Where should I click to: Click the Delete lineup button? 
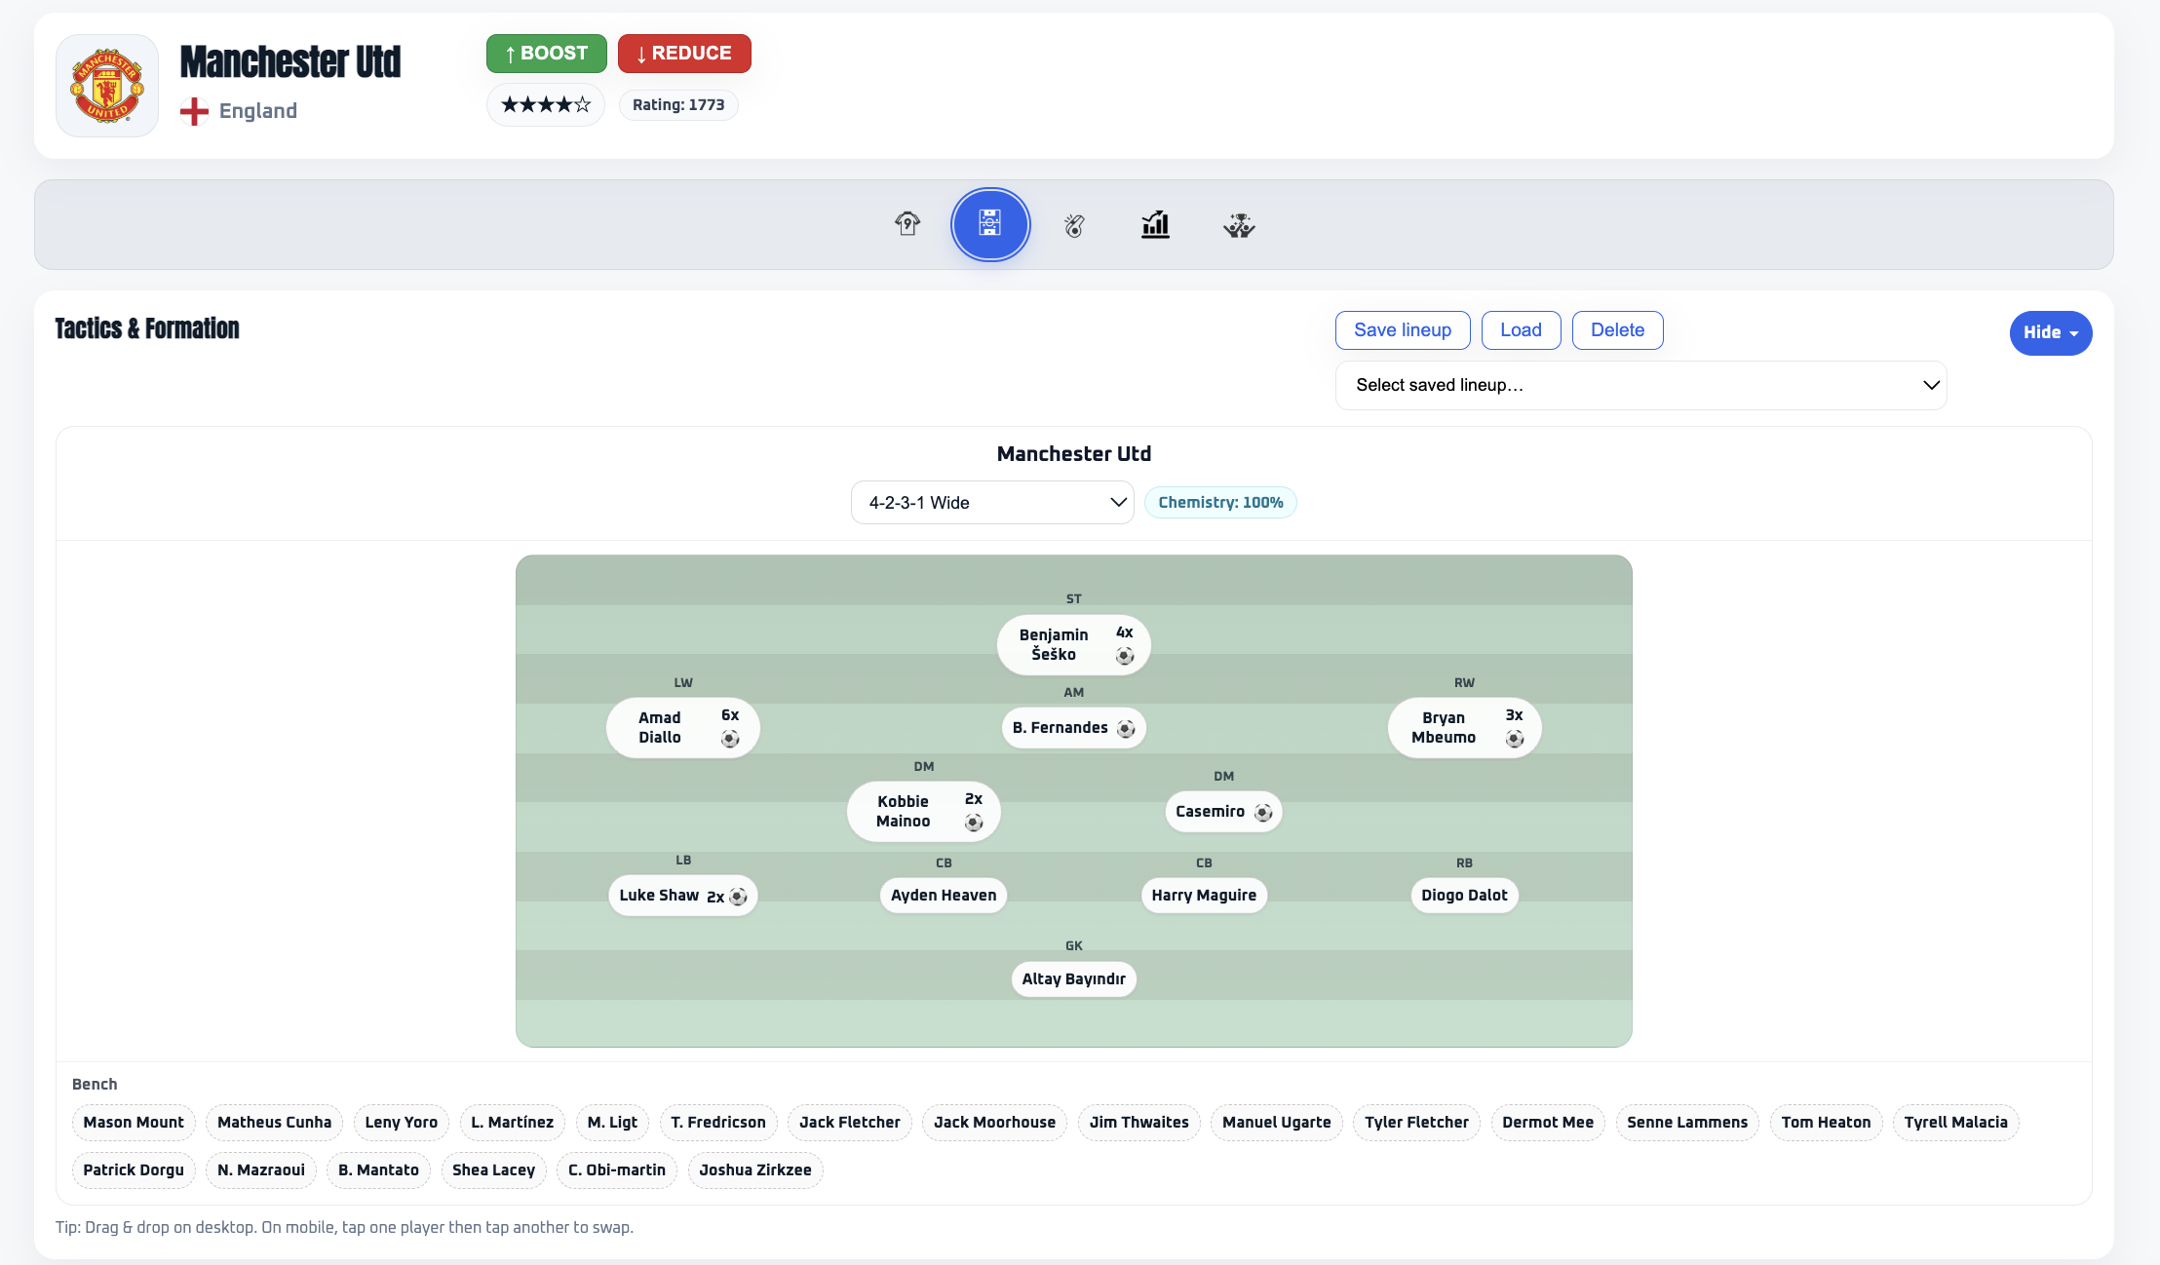coord(1618,330)
